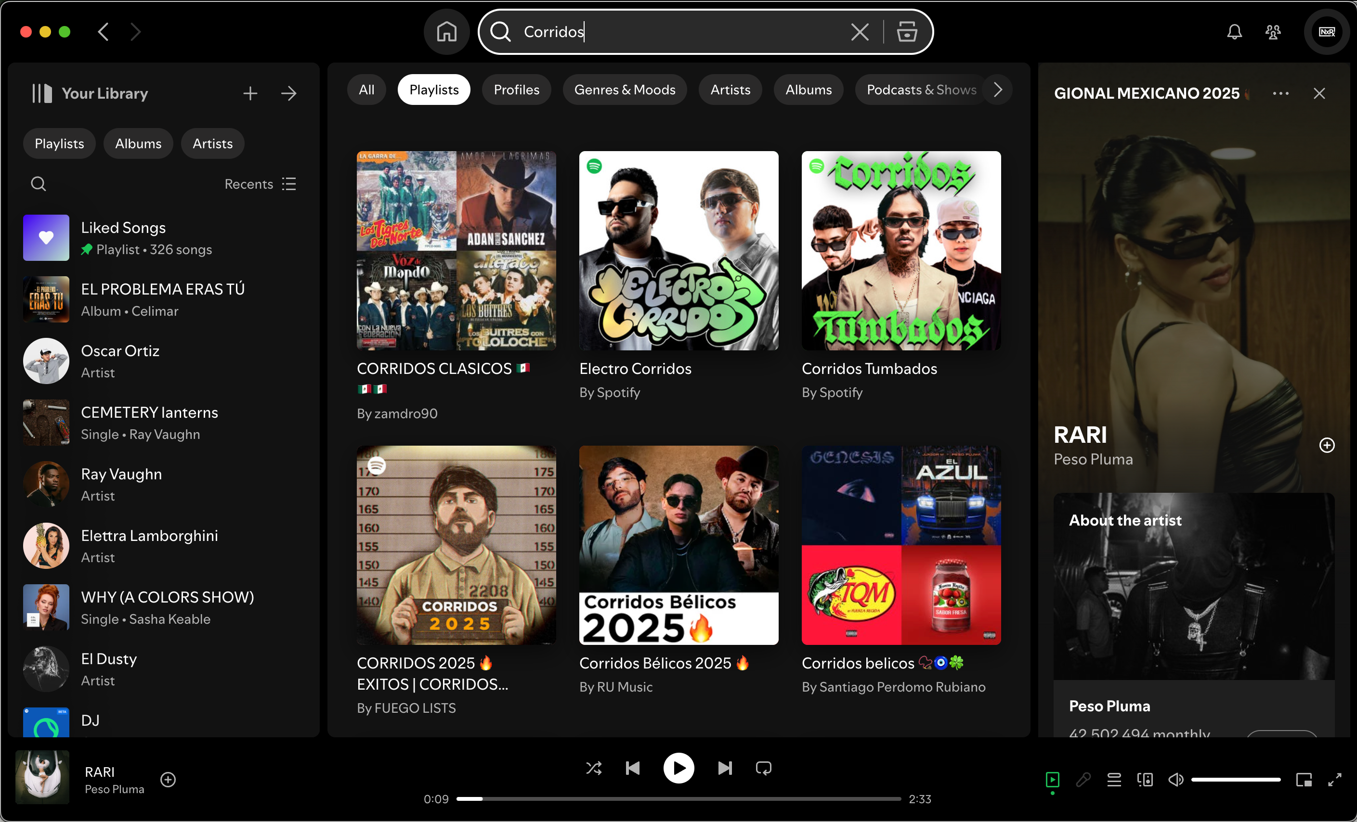
Task: Adjust the volume slider
Action: coord(1236,780)
